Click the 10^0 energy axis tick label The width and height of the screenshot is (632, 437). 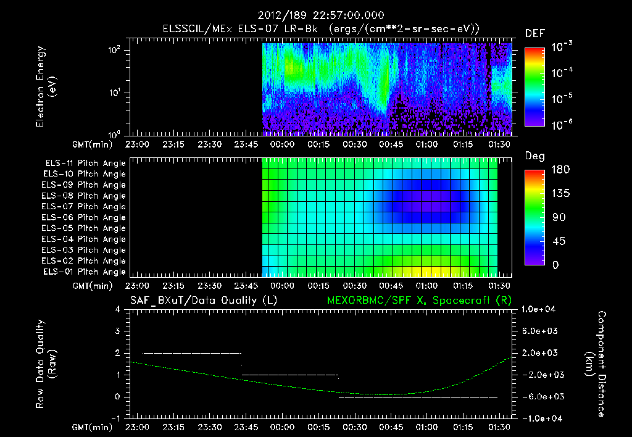[x=114, y=134]
